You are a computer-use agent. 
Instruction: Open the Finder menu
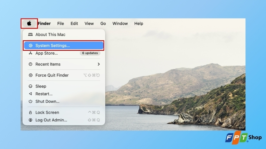(x=44, y=24)
